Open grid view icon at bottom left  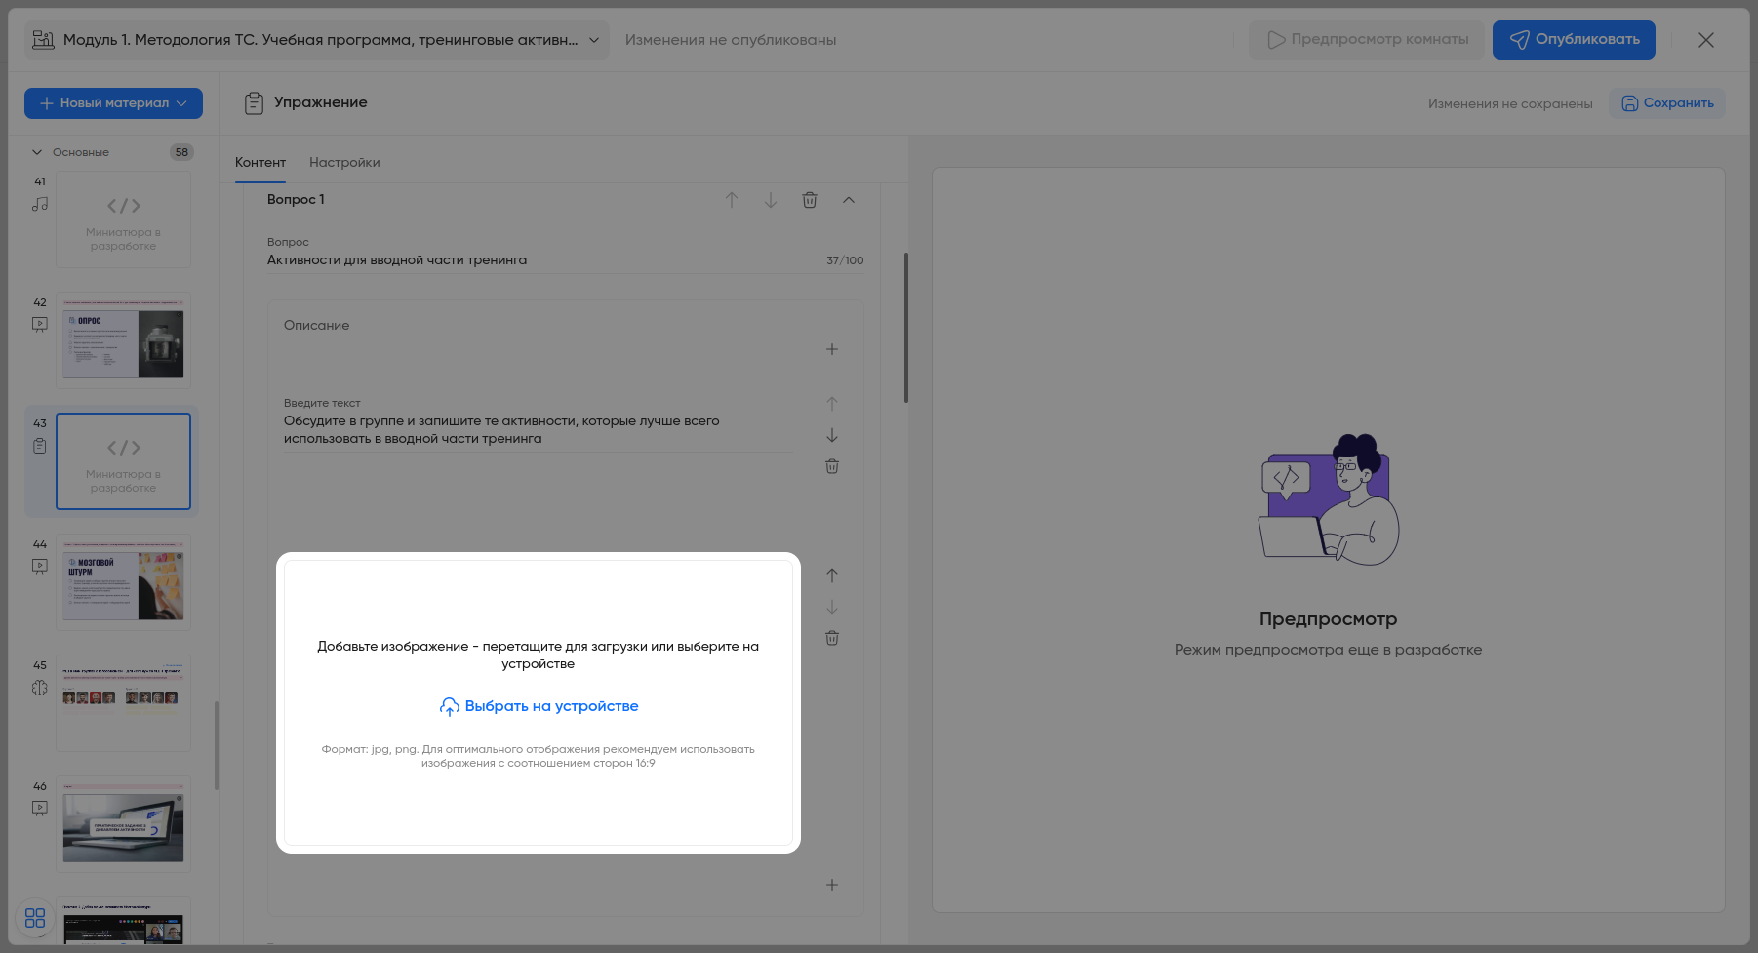click(35, 918)
